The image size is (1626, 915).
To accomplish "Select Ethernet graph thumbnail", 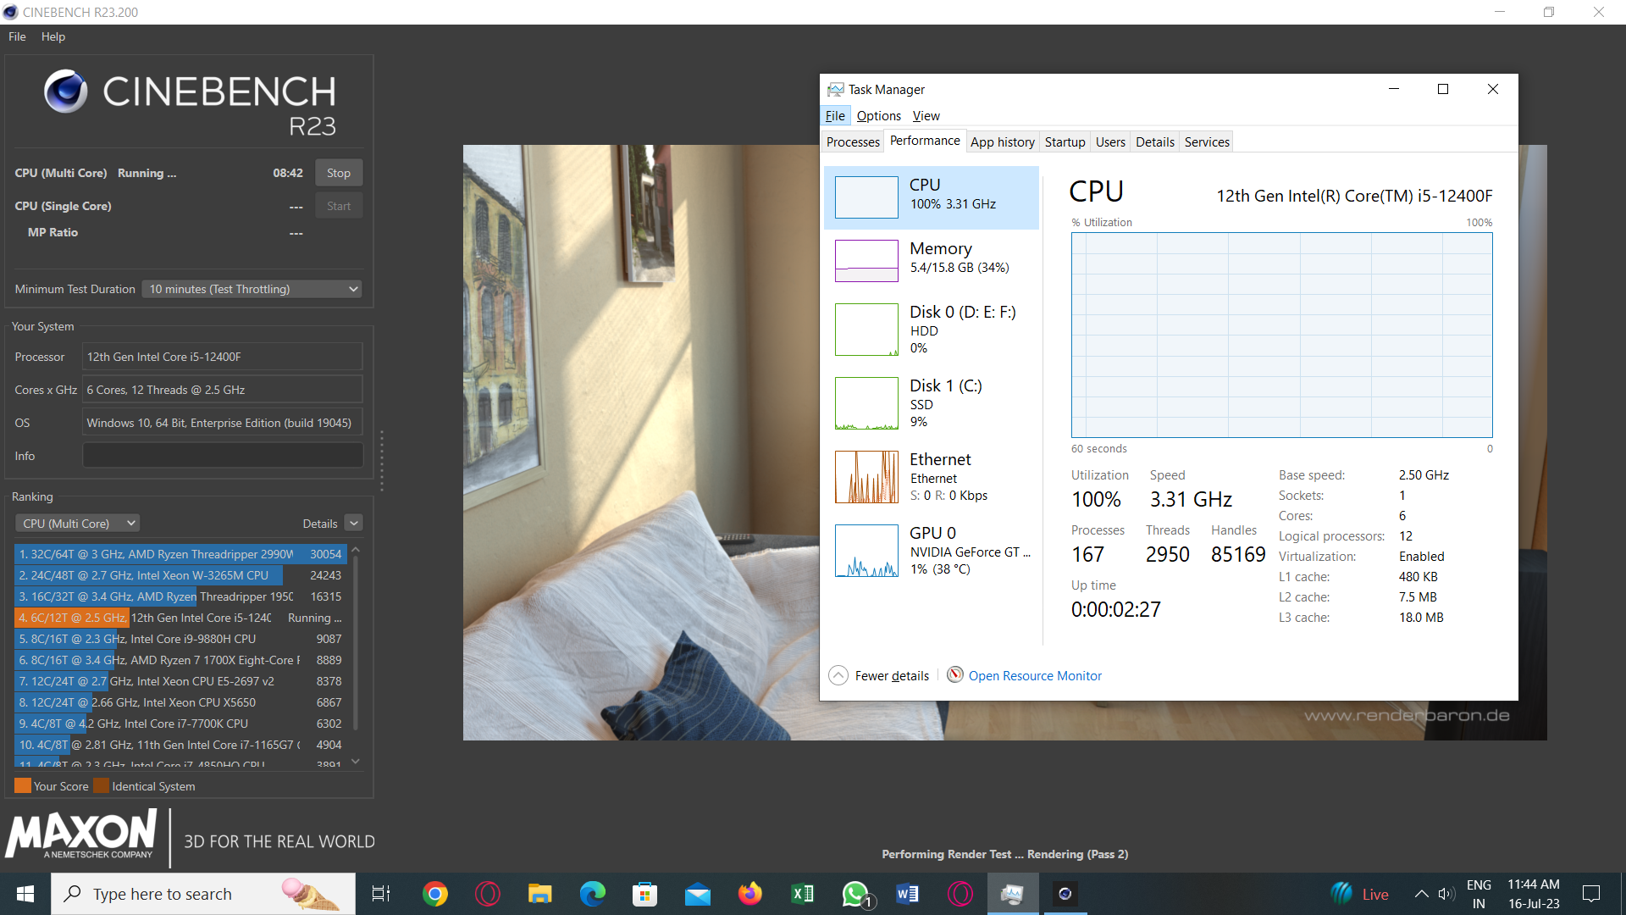I will pos(866,477).
